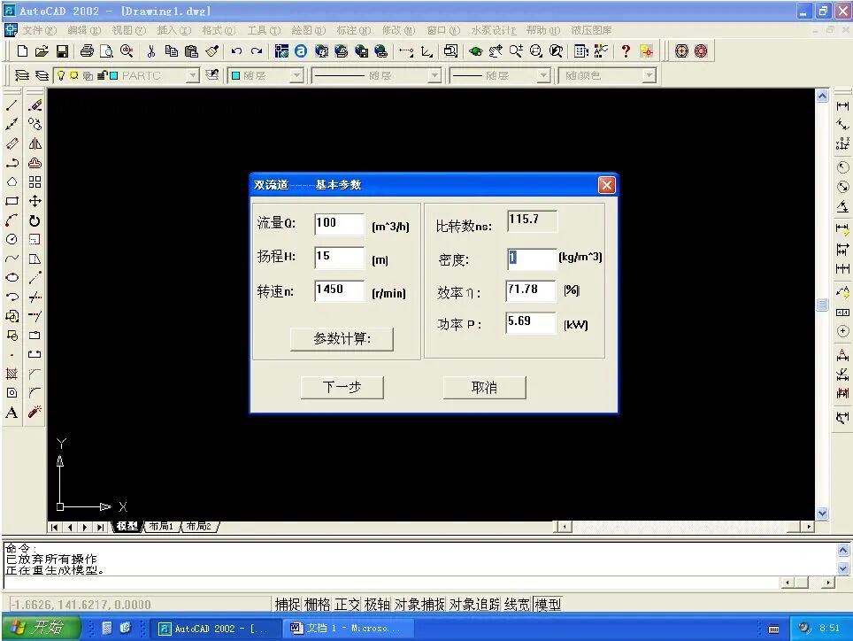Open the 文件 menu
853x641 pixels.
tap(39, 30)
